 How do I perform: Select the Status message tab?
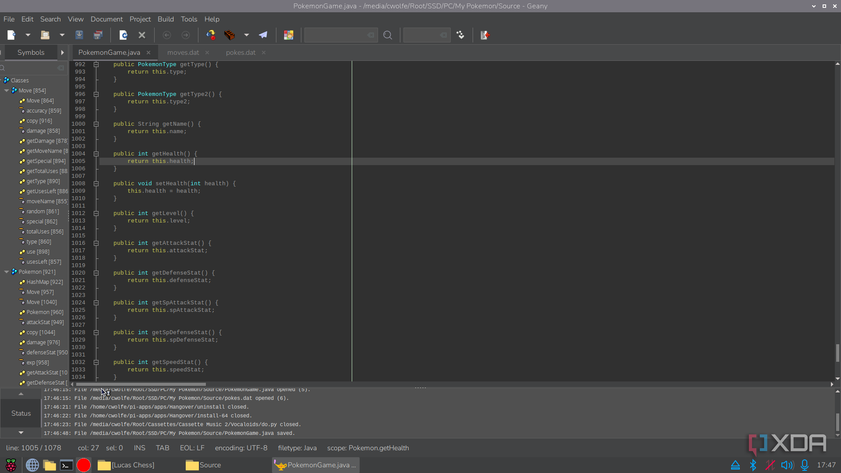[x=21, y=413]
